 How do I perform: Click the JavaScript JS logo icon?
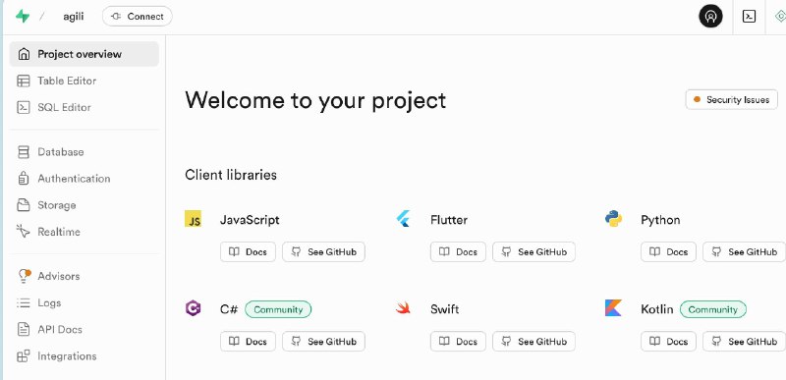click(x=193, y=219)
